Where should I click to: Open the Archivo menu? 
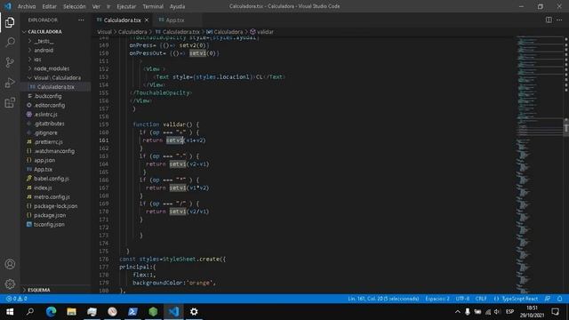tap(27, 6)
